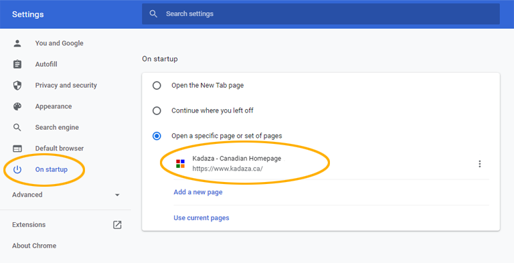Click Open the New Tab page label
Screen dimensions: 514x263
point(207,85)
